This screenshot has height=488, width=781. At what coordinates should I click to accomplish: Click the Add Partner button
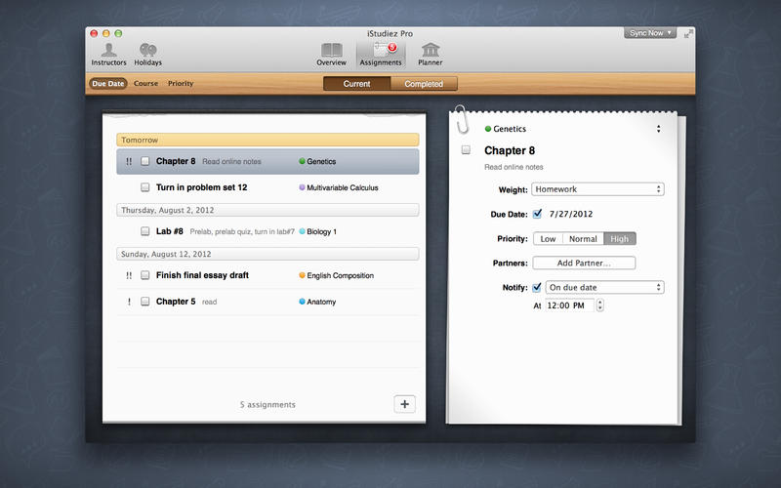[x=584, y=263]
